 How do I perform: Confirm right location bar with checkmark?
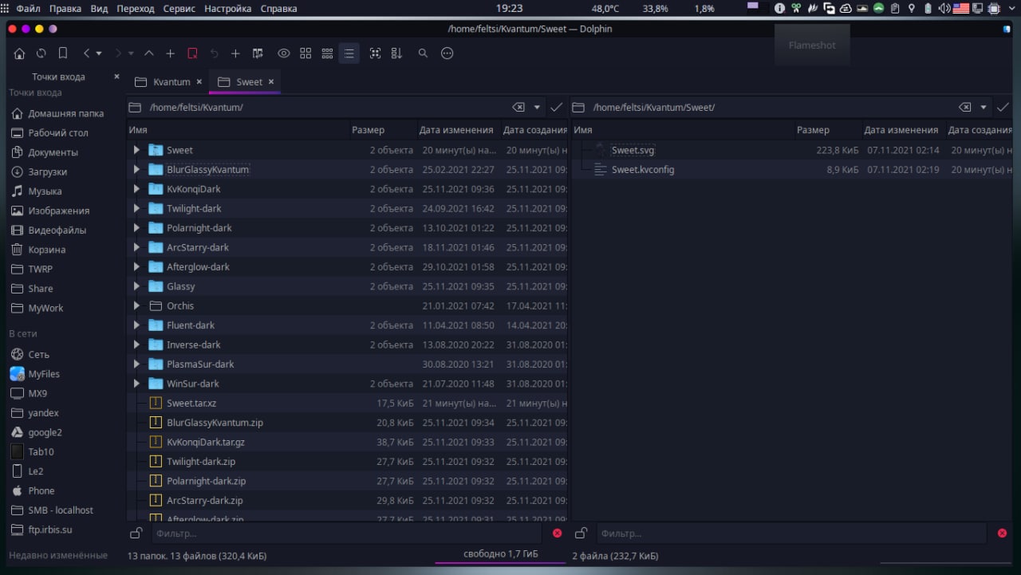point(1003,107)
